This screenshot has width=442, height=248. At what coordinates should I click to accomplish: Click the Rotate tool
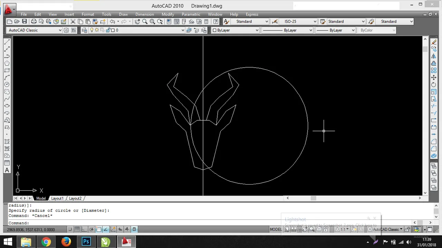coord(434,85)
